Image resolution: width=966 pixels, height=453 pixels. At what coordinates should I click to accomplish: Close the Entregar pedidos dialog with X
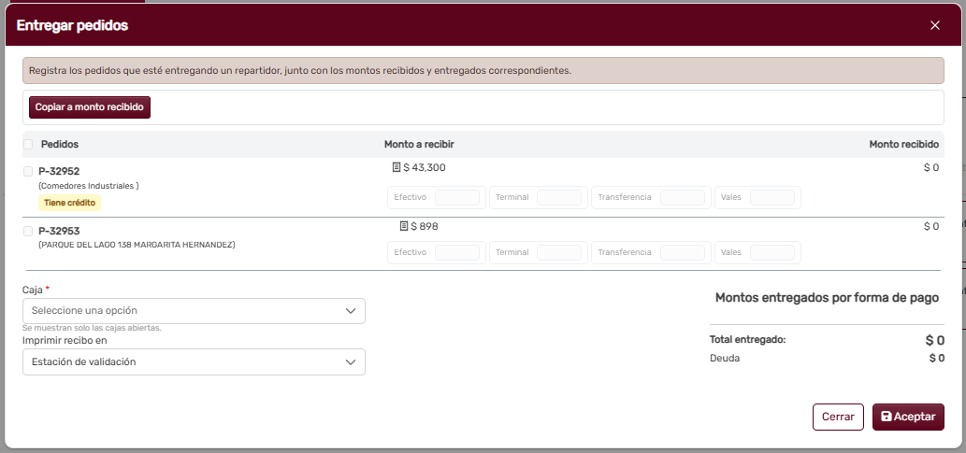pos(934,25)
